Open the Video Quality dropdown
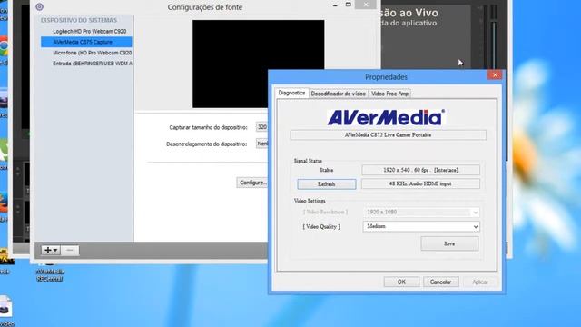 click(x=421, y=226)
